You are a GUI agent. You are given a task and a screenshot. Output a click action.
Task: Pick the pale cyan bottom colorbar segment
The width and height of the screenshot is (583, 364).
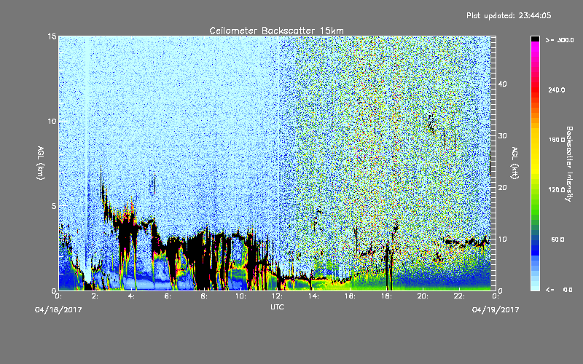pos(535,287)
